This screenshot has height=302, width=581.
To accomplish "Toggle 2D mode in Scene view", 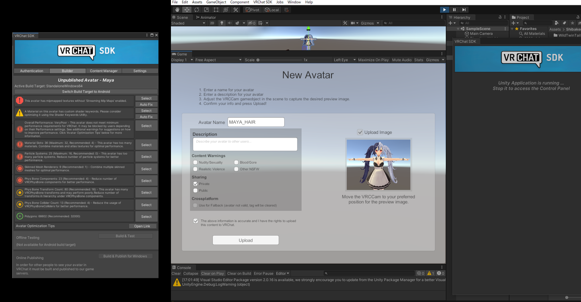I will tap(212, 23).
